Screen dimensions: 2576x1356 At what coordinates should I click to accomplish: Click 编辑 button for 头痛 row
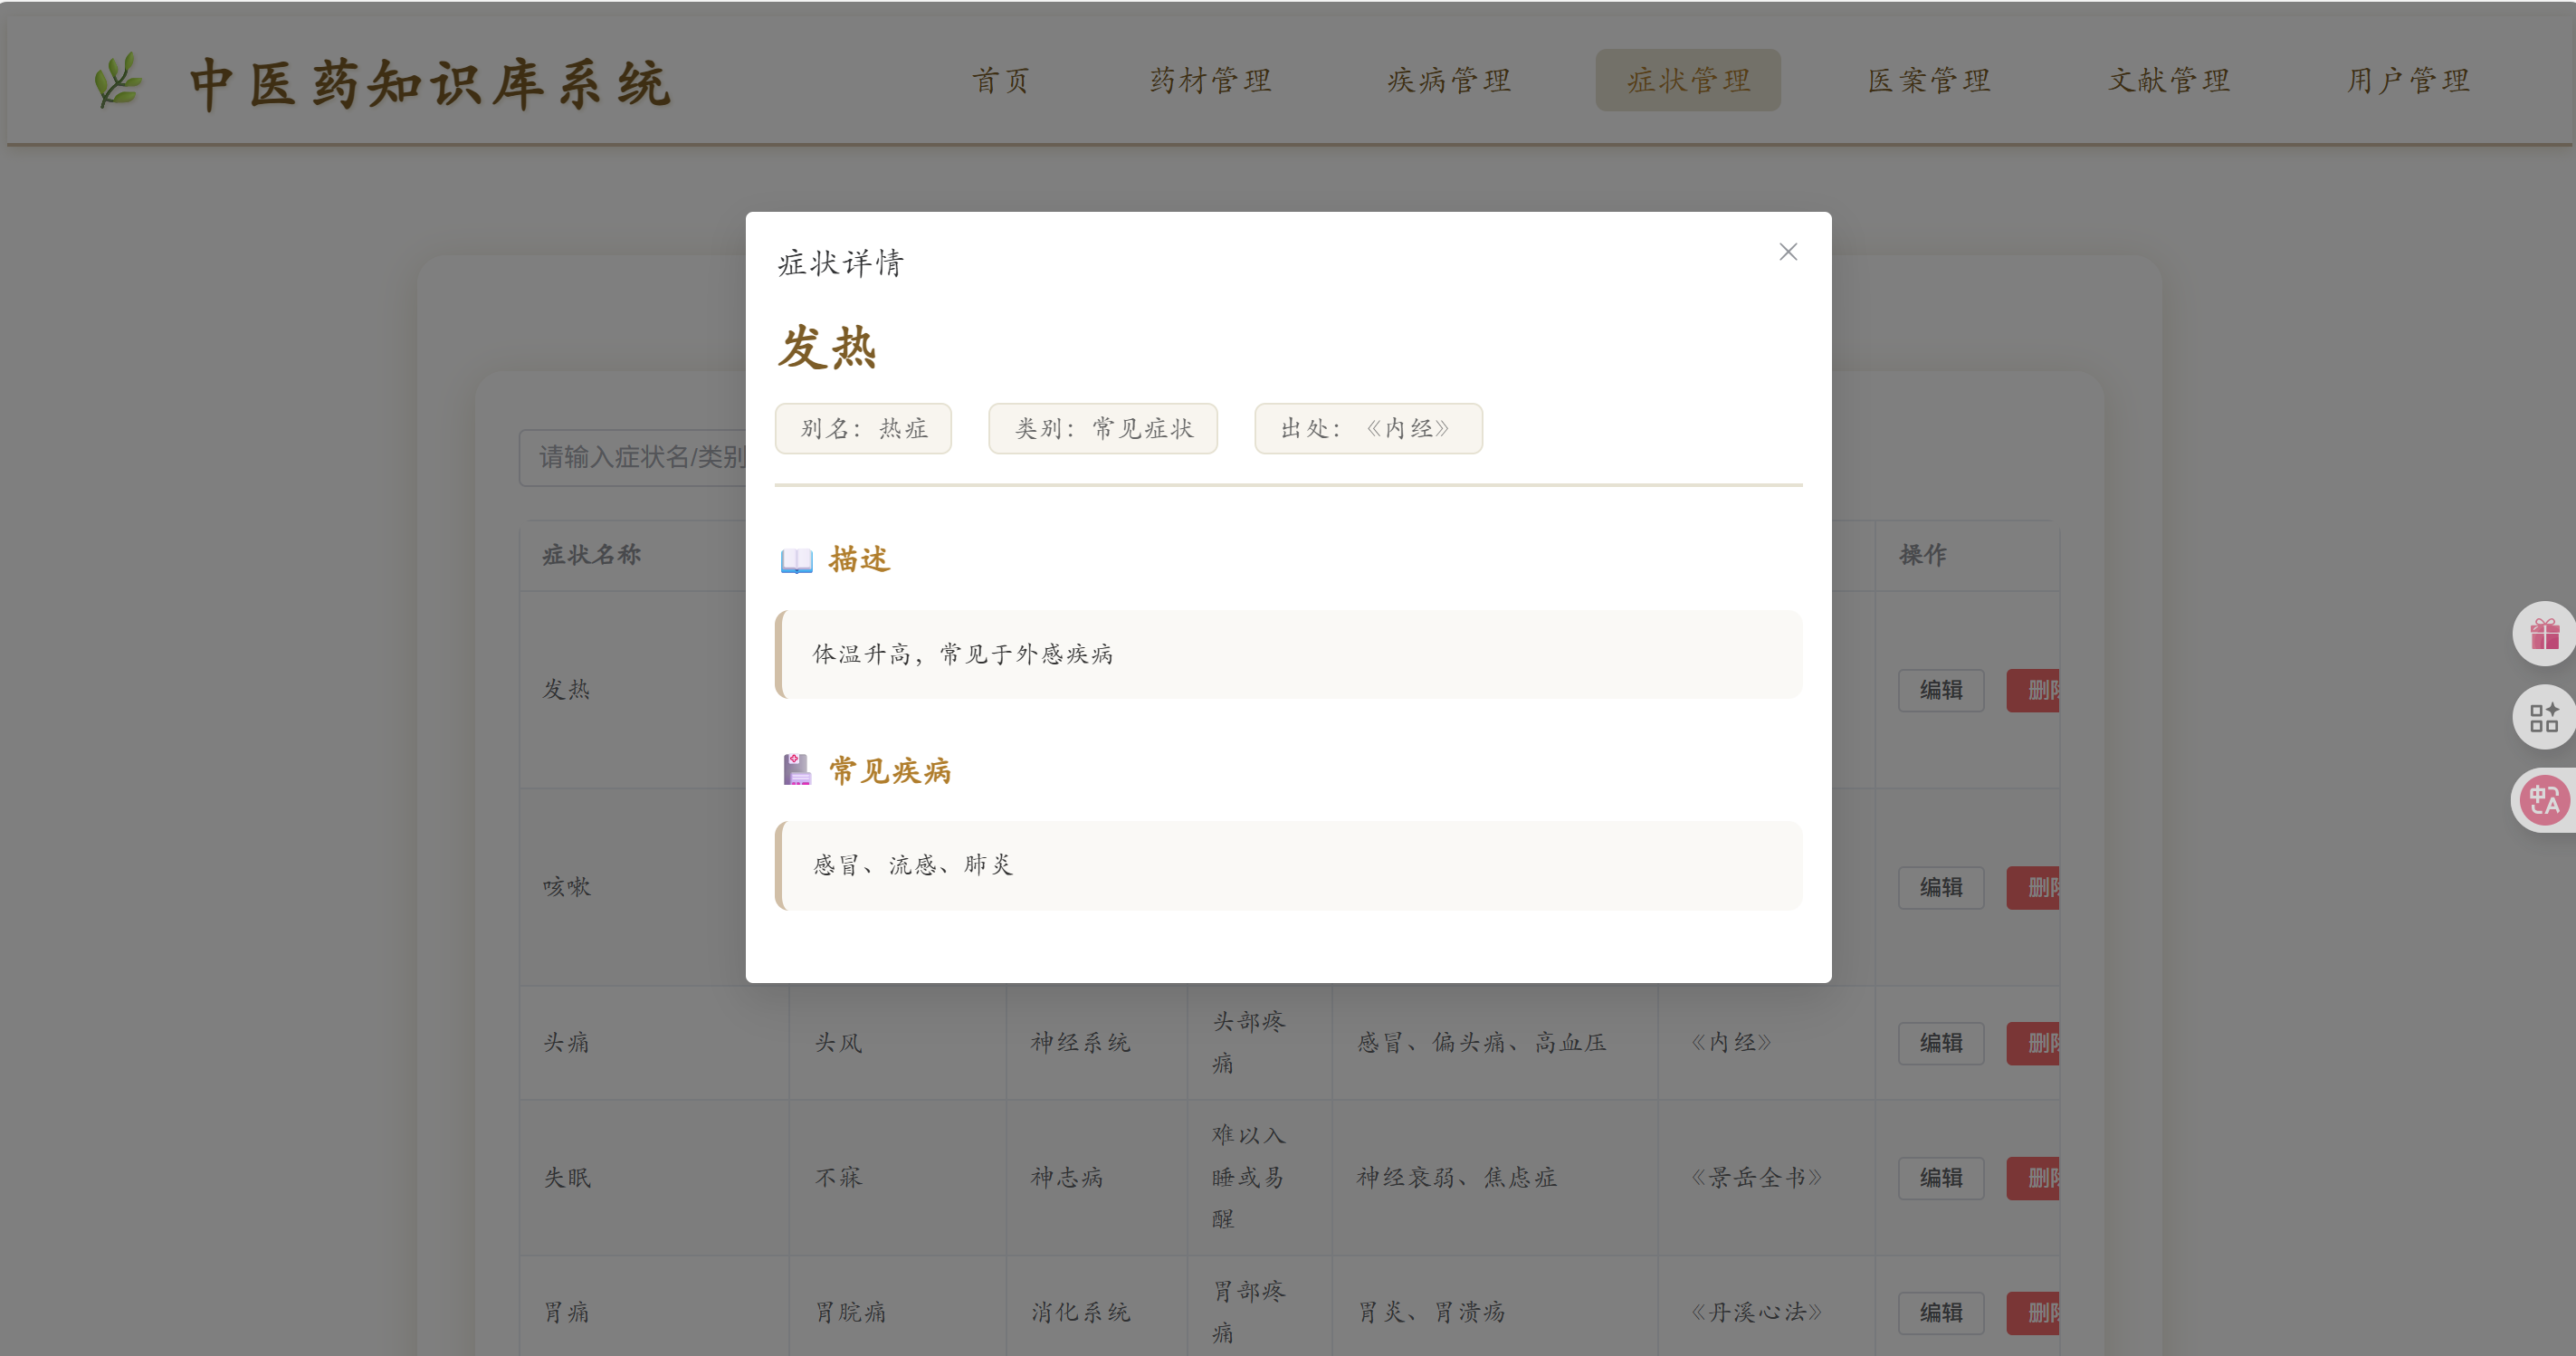pos(1940,1043)
